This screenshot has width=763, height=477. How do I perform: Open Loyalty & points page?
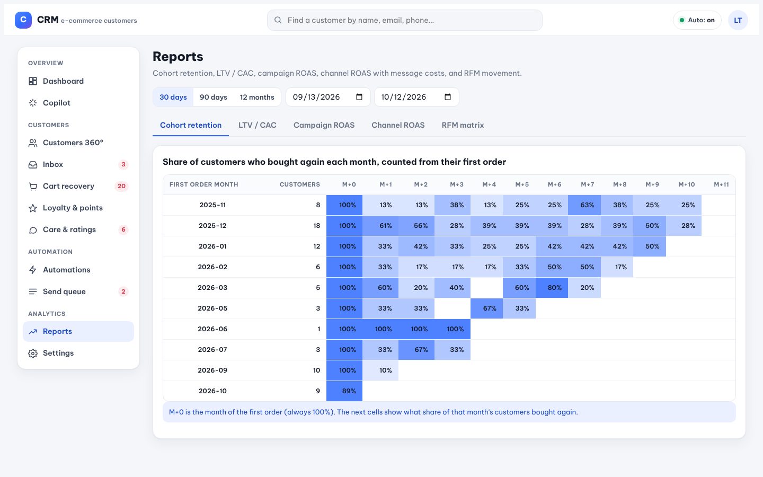pos(78,208)
